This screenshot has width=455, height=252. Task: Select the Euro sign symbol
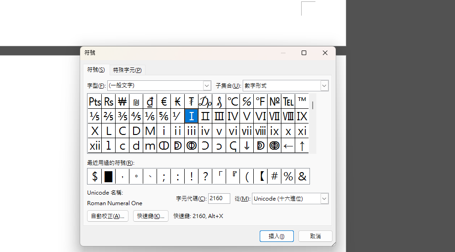pyautogui.click(x=164, y=101)
